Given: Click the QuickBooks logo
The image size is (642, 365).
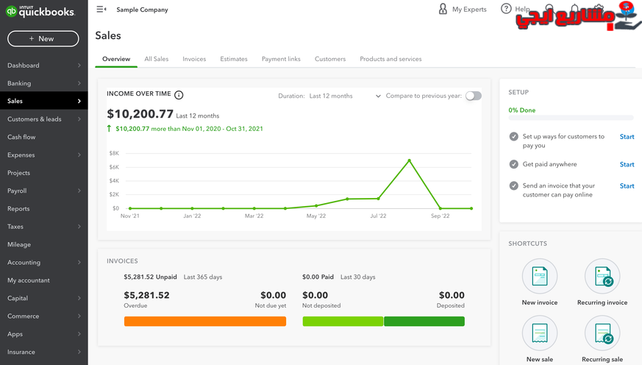Looking at the screenshot, I should tap(40, 11).
